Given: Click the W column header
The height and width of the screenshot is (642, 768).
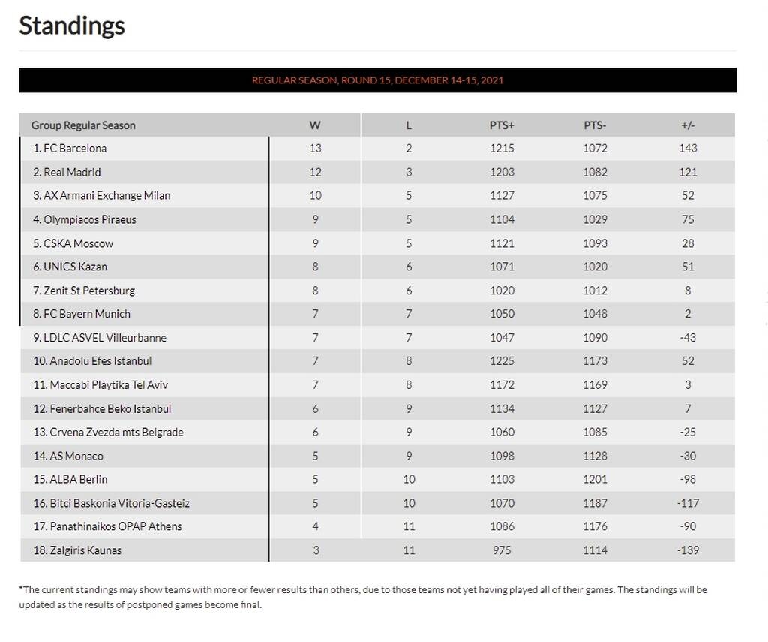Looking at the screenshot, I should (x=315, y=125).
